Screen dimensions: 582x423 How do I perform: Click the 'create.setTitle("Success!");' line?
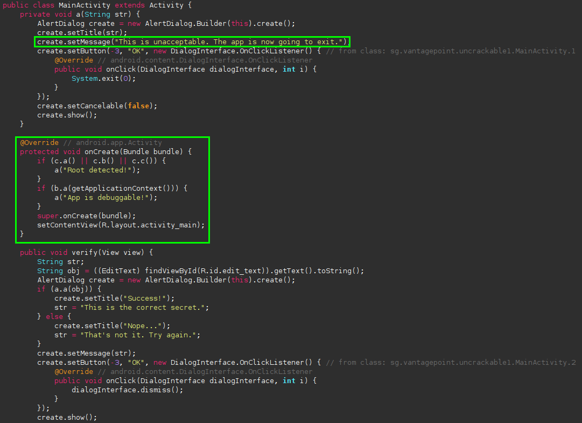pos(114,298)
